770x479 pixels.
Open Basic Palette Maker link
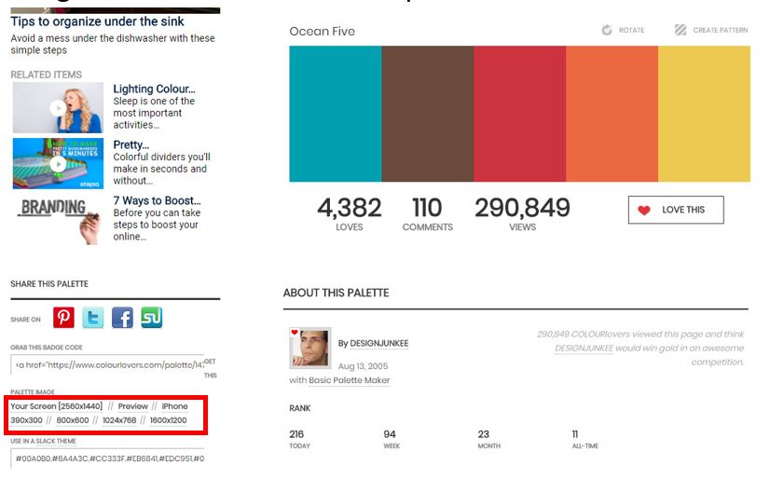349,380
